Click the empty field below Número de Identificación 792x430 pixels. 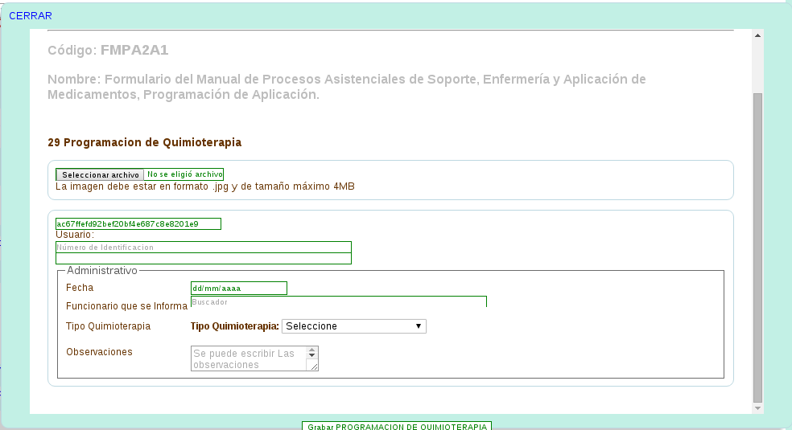click(203, 259)
